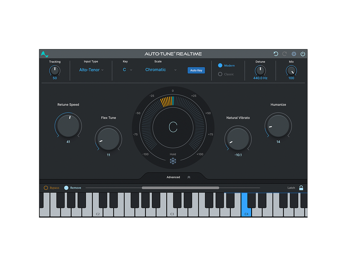Click the Natural Vibrato knob
This screenshot has height=272, width=346.
tap(238, 139)
